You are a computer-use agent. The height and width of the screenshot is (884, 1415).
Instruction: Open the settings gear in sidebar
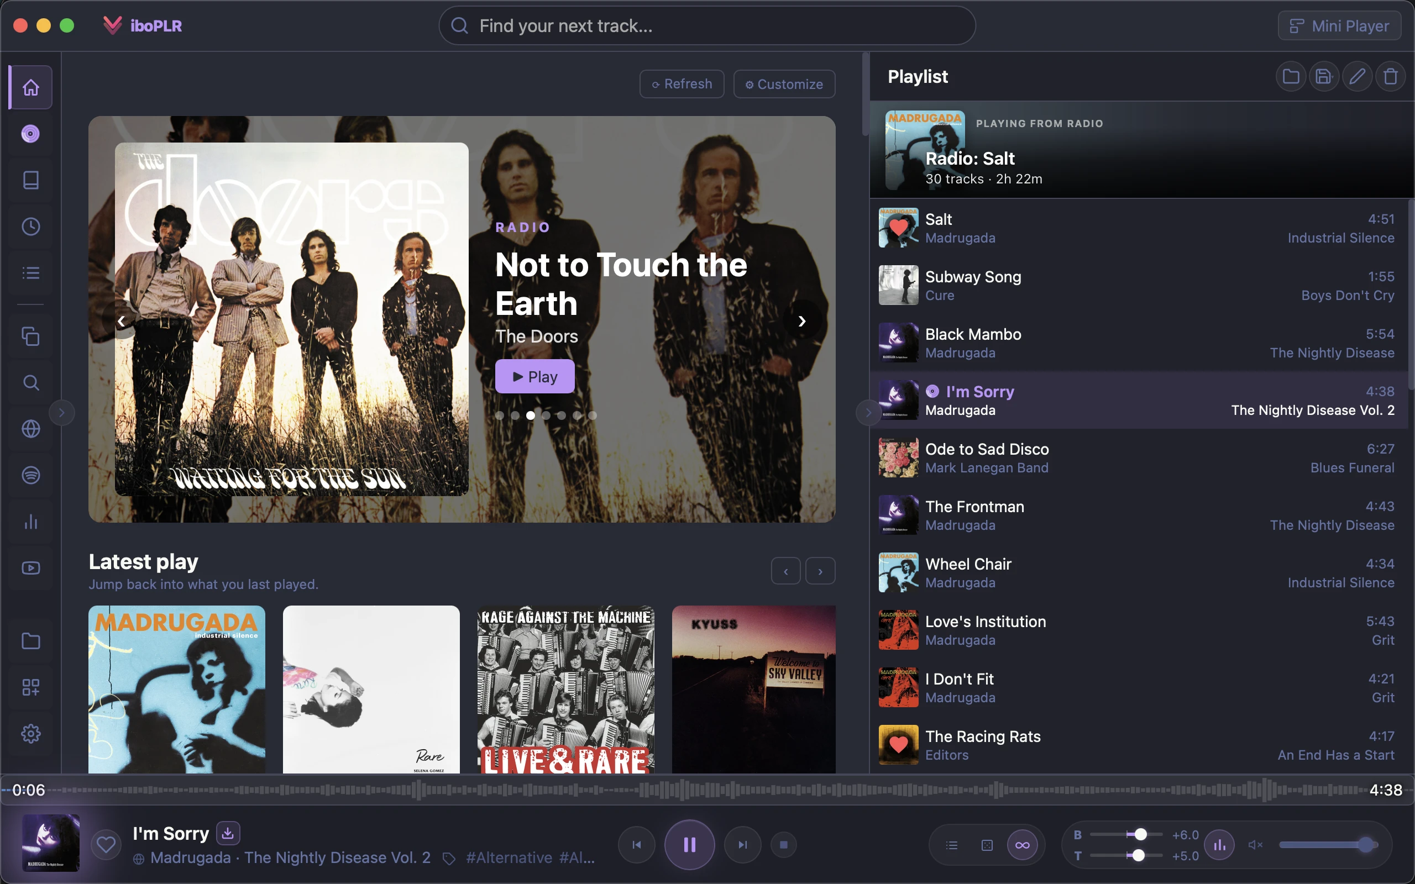31,733
